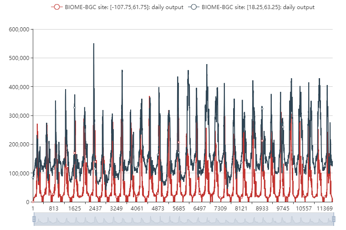
Task: Click the red legend marker for site [-107.75,61.75]
Action: point(56,7)
